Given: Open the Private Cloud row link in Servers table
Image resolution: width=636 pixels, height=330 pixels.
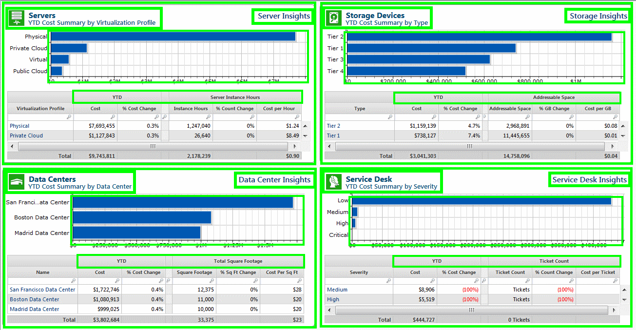Looking at the screenshot, I should [26, 136].
